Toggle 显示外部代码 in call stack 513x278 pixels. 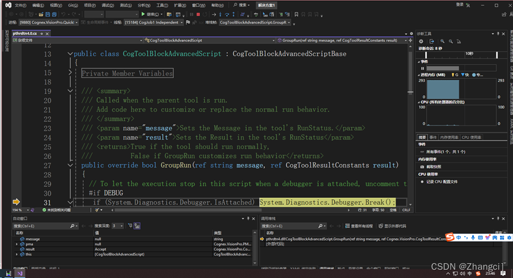[392, 226]
